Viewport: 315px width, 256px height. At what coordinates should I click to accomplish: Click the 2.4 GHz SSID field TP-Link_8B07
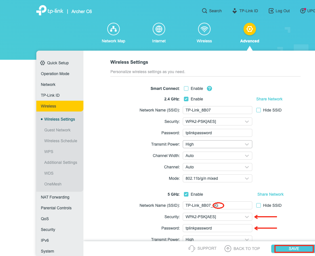(x=217, y=110)
